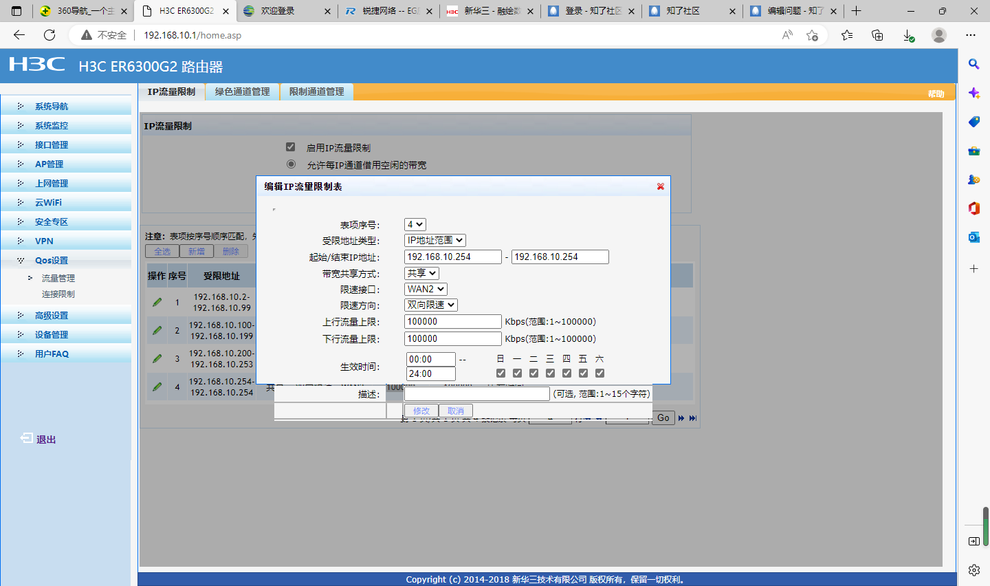This screenshot has width=990, height=586.
Task: Jump to the last page of the rule table
Action: click(693, 418)
